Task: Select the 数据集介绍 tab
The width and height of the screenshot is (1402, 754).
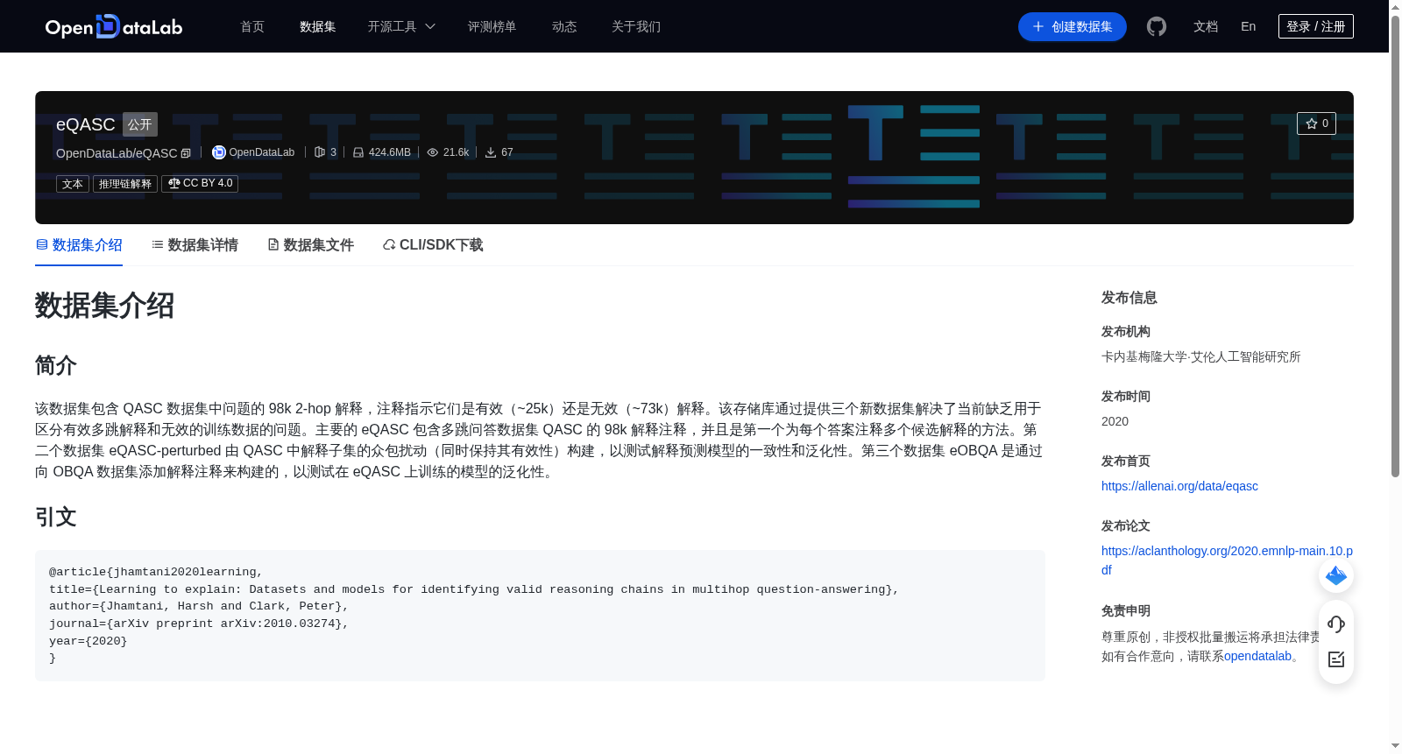Action: 79,245
